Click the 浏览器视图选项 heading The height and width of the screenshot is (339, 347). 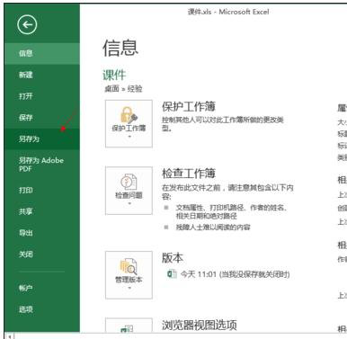[200, 326]
